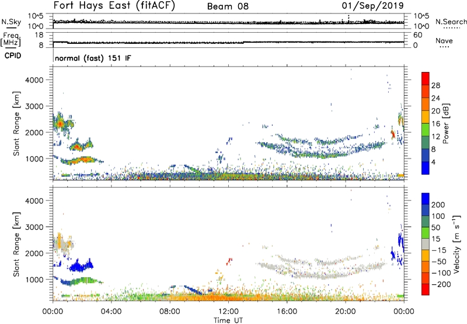467x324 pixels.
Task: Select the 'Velocity [m s-1]' colorbar title
Action: coord(456,244)
